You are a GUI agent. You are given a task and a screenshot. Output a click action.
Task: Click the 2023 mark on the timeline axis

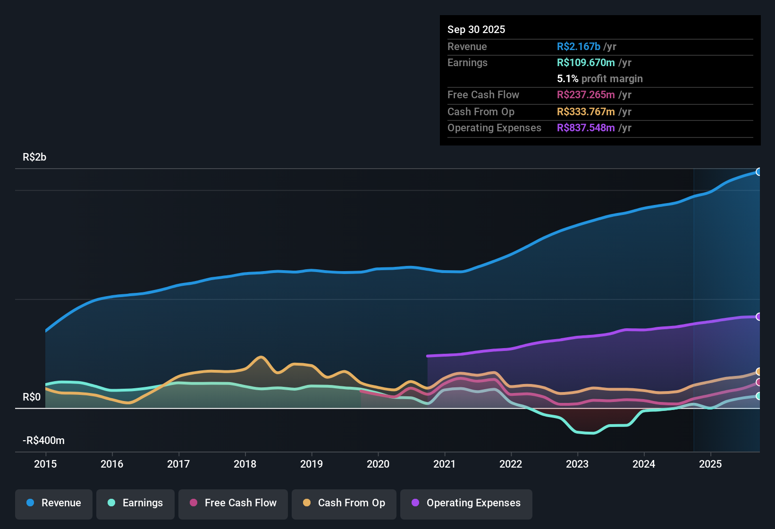577,464
